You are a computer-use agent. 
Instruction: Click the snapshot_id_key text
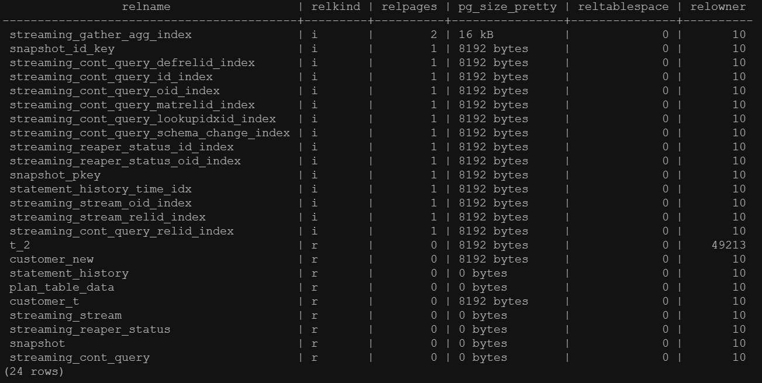click(62, 49)
